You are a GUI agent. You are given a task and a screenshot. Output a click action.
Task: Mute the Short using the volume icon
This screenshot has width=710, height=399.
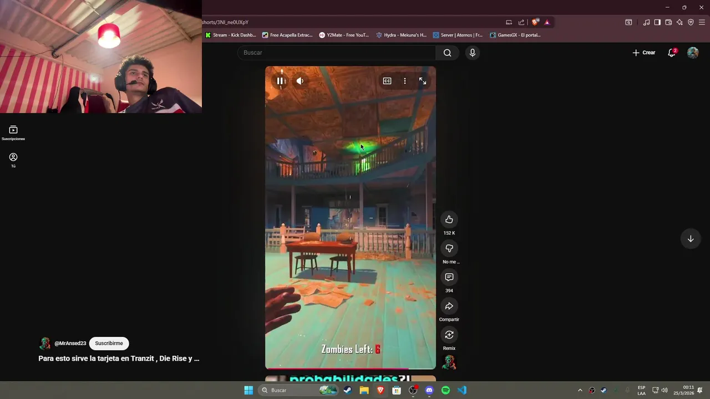[x=300, y=81]
